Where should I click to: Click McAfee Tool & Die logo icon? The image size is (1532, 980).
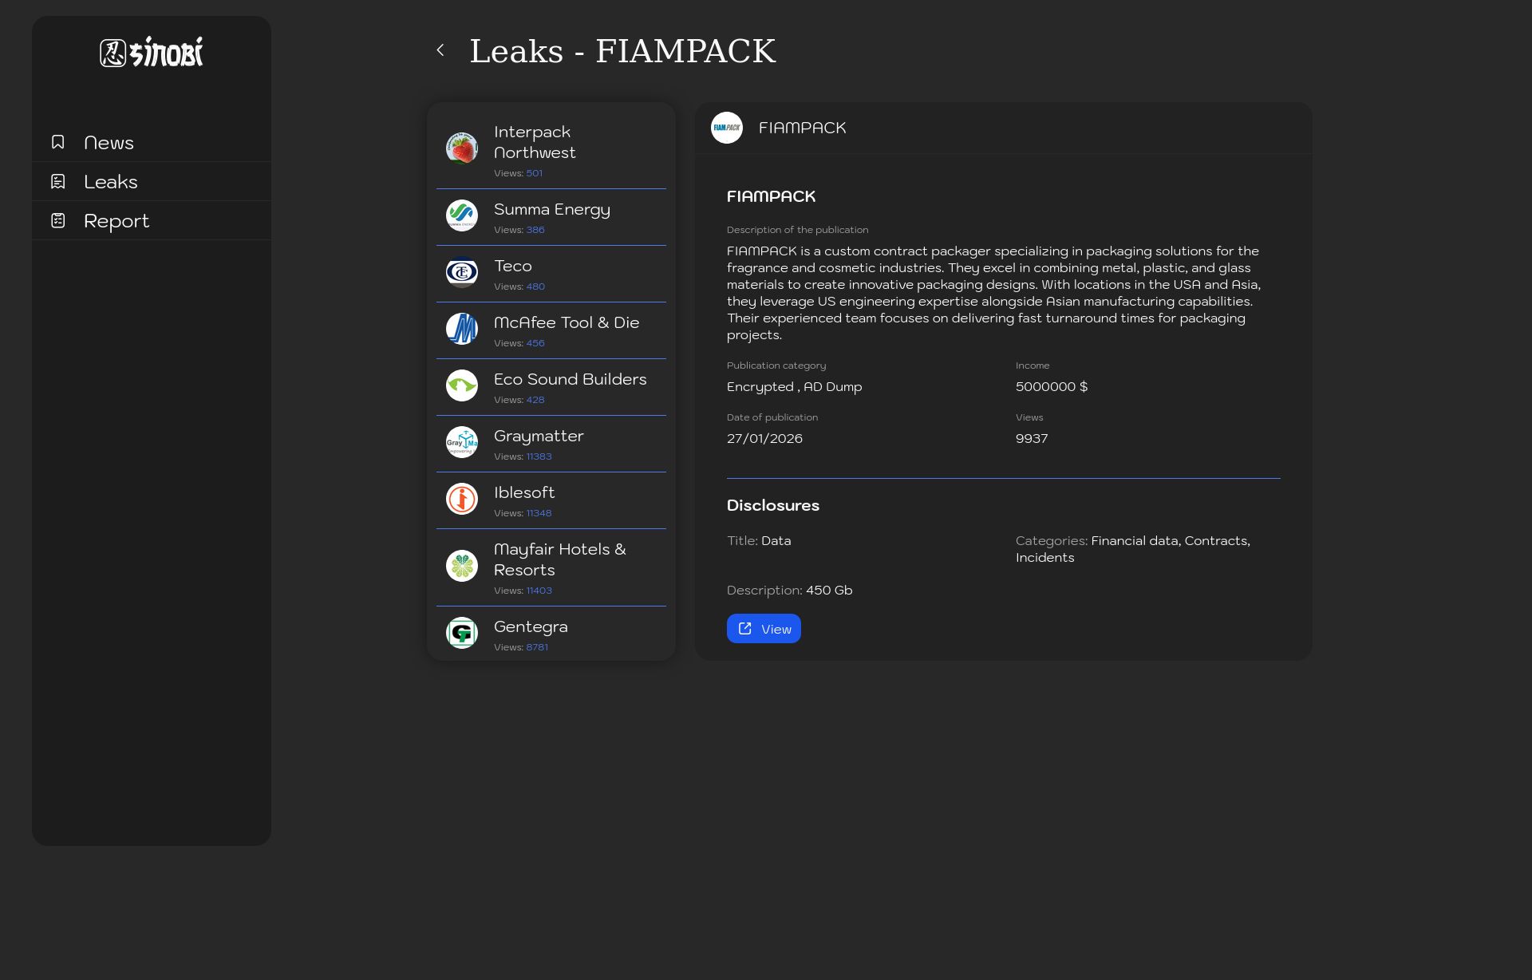pyautogui.click(x=462, y=329)
